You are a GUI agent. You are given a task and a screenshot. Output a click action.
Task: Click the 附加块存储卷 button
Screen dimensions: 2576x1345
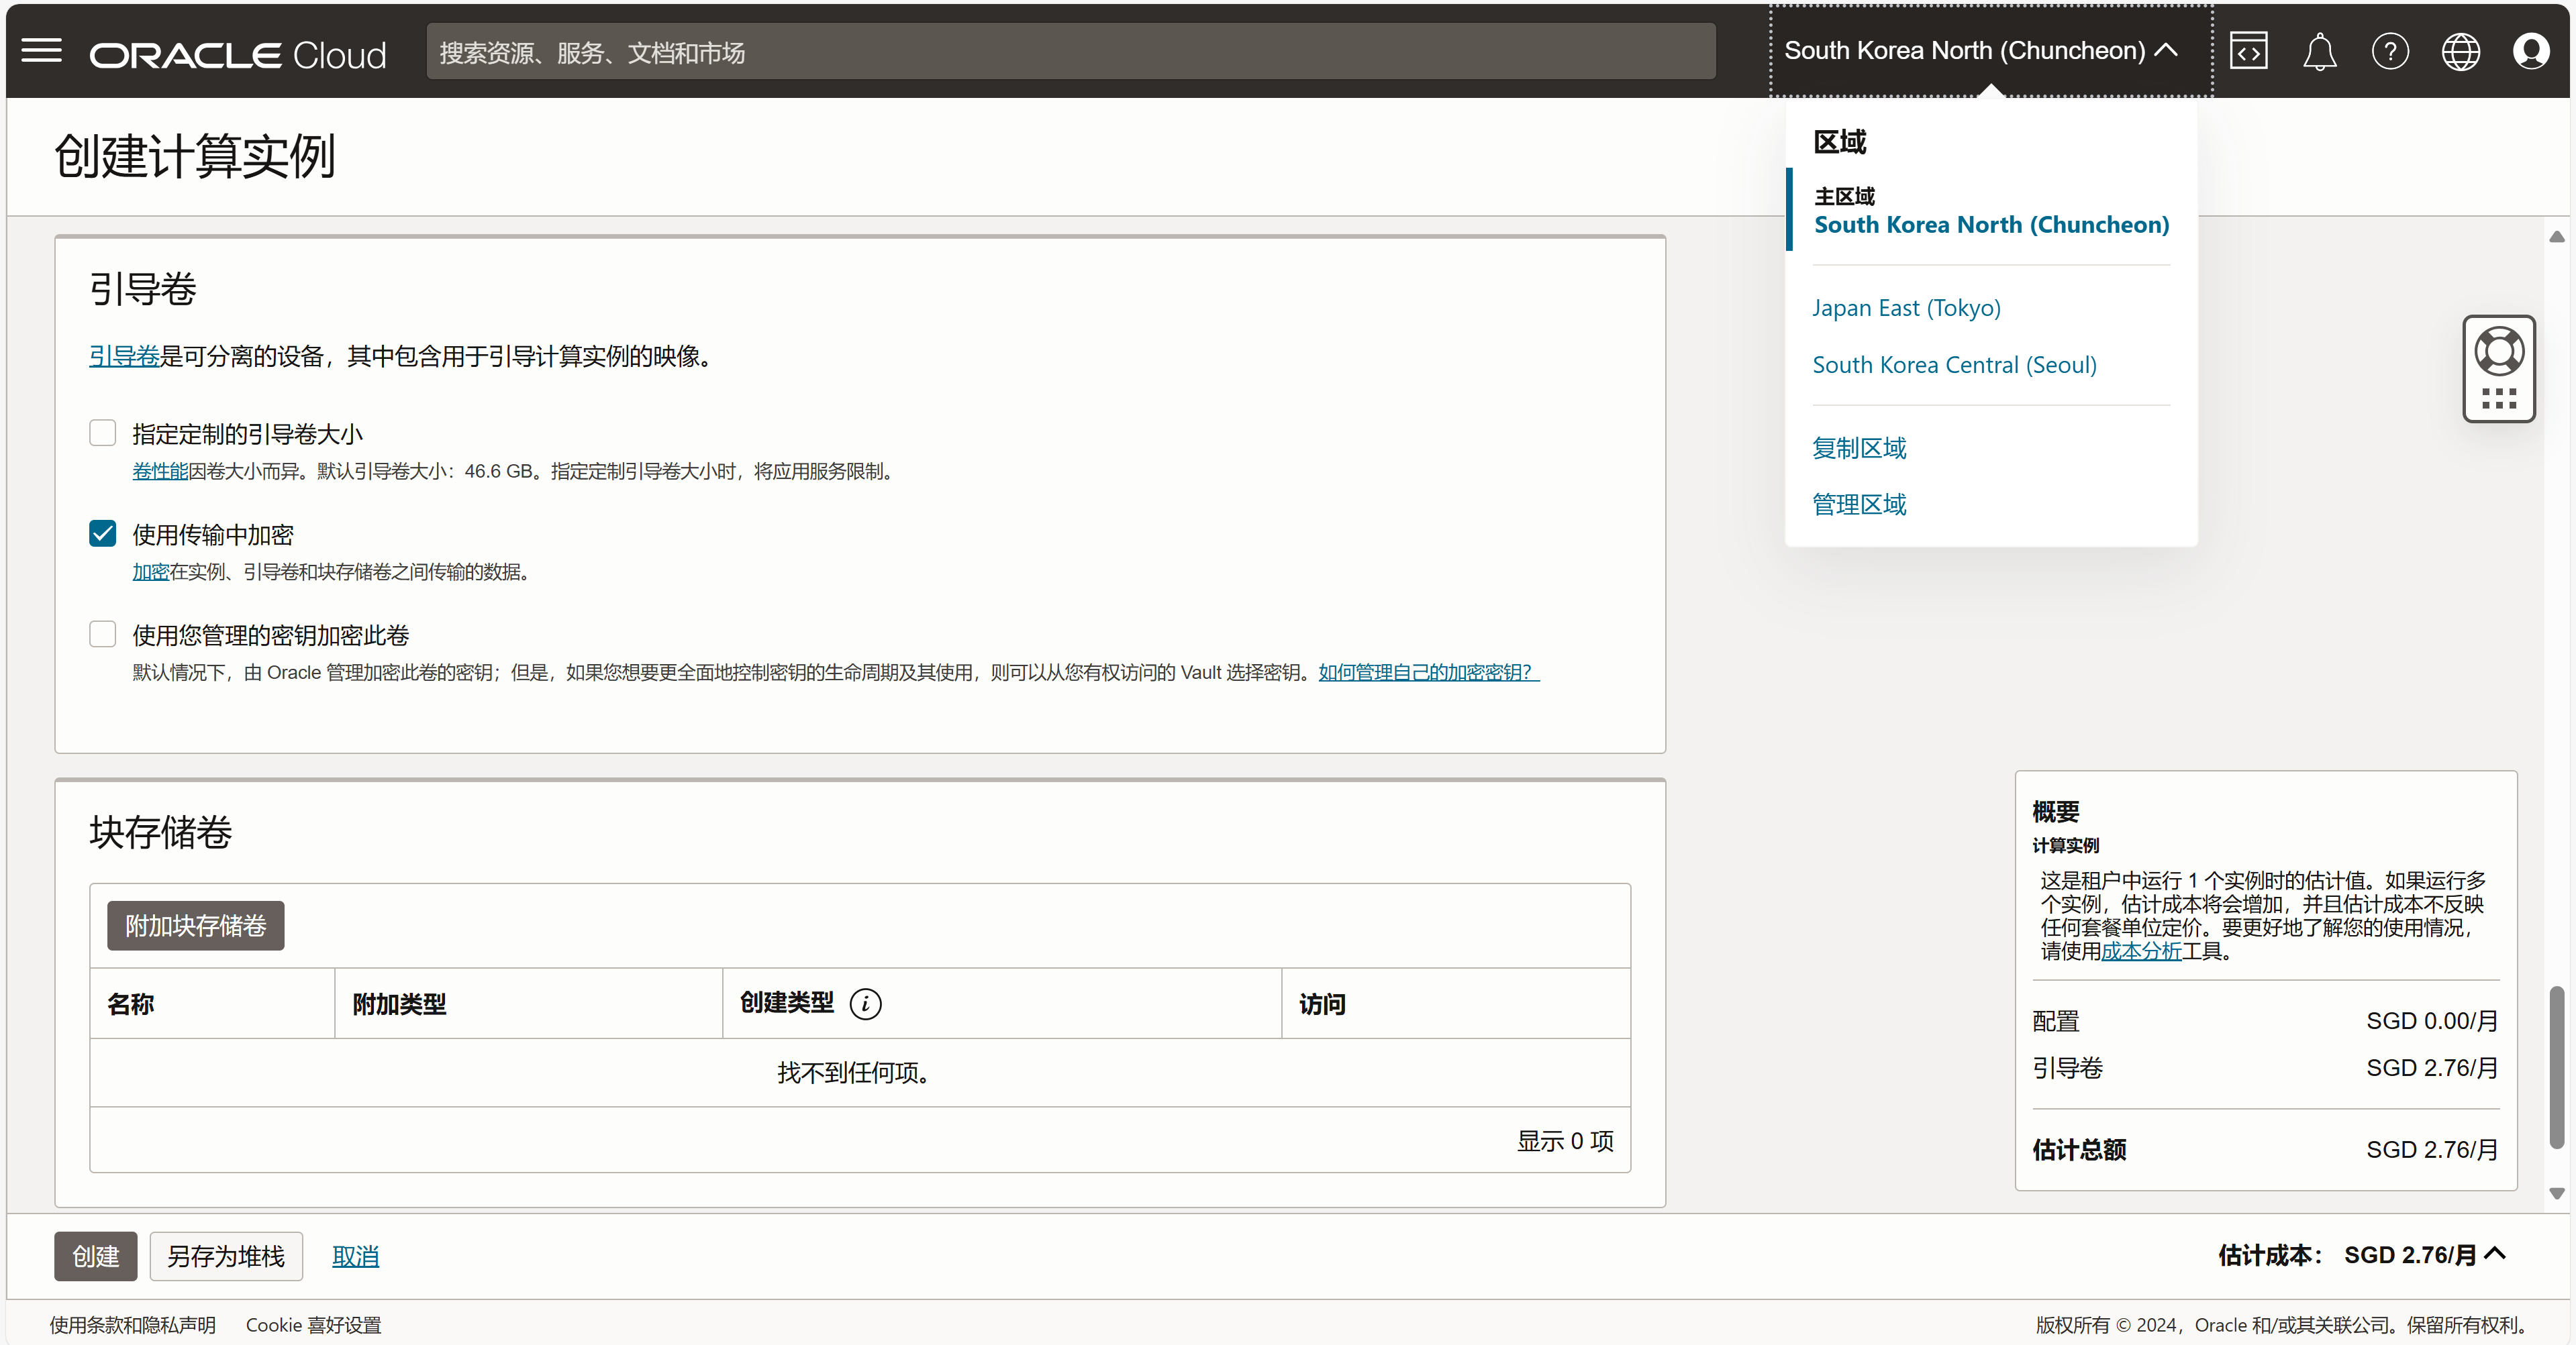pos(196,925)
